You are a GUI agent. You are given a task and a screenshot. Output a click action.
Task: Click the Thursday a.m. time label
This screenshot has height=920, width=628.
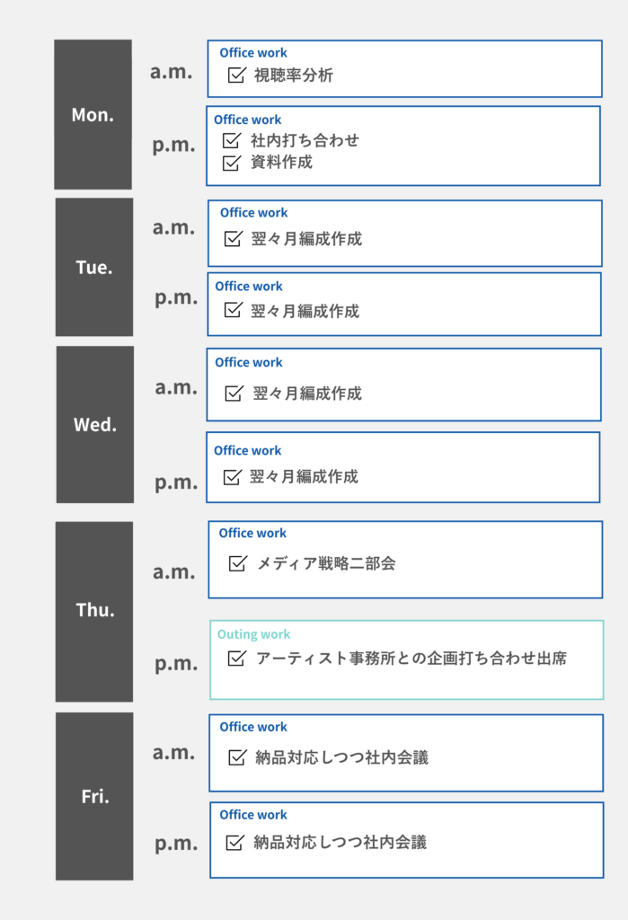click(x=173, y=571)
